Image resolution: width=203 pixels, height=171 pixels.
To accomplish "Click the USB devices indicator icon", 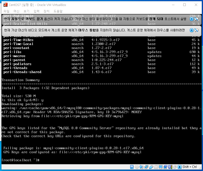I will [151, 167].
